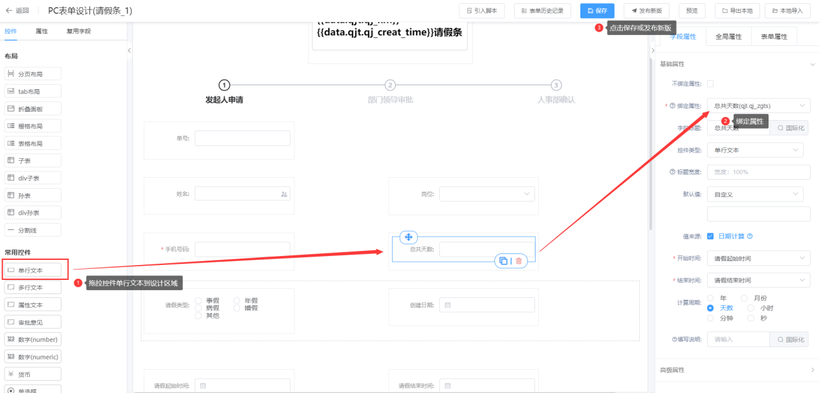The image size is (819, 393).
Task: Open the 岗位 dropdown in the form
Action: tap(487, 193)
